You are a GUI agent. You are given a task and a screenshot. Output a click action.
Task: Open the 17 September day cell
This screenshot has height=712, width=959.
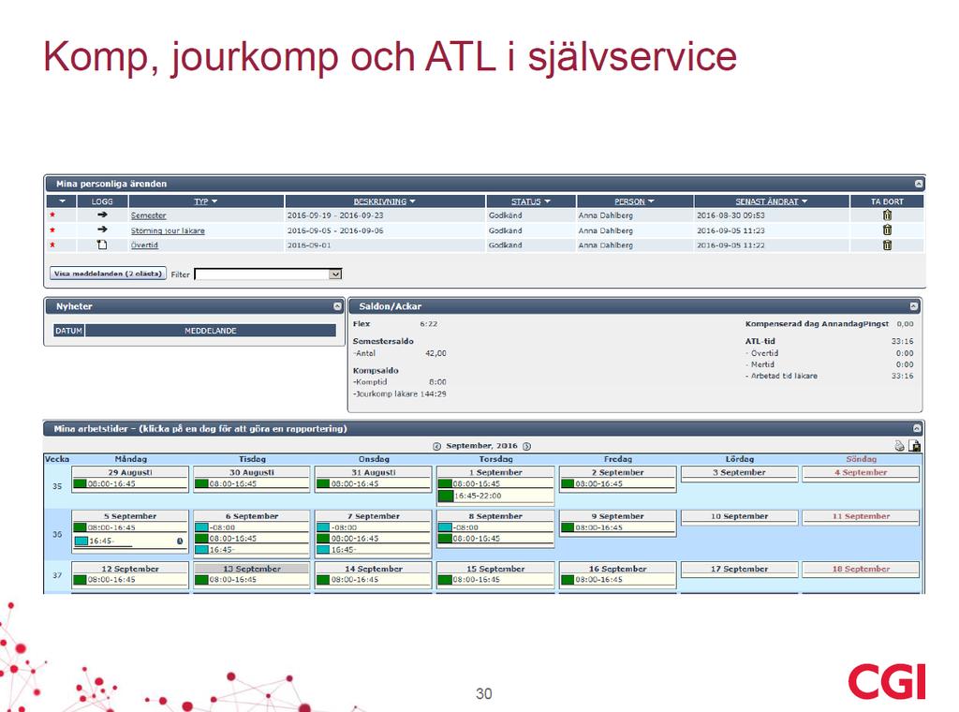[739, 570]
